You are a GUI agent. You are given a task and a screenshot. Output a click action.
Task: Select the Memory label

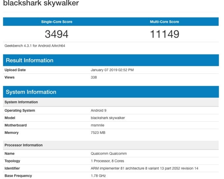12,133
